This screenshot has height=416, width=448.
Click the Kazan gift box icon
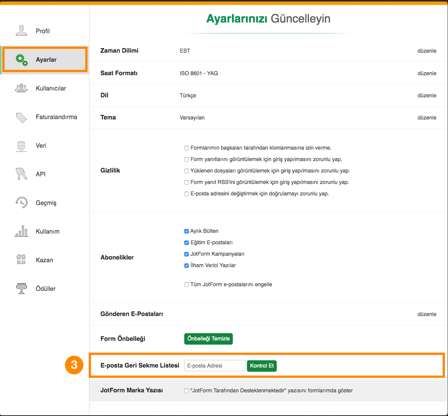click(x=21, y=260)
